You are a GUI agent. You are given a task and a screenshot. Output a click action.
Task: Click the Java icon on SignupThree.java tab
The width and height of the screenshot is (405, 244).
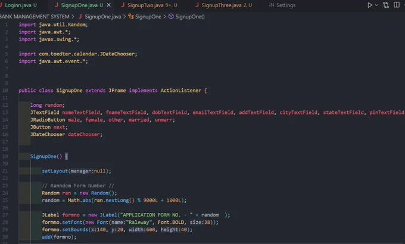tap(197, 5)
